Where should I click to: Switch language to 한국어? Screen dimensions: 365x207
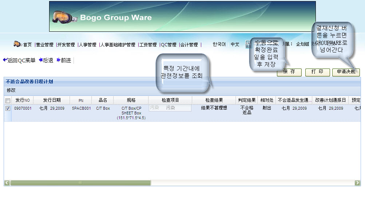pyautogui.click(x=219, y=44)
